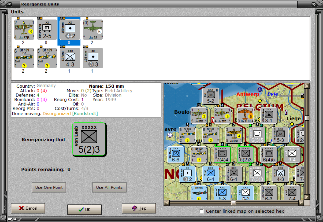This screenshot has height=222, width=323.
Task: Click the Reorg Cost value 1
Action: 82,100
